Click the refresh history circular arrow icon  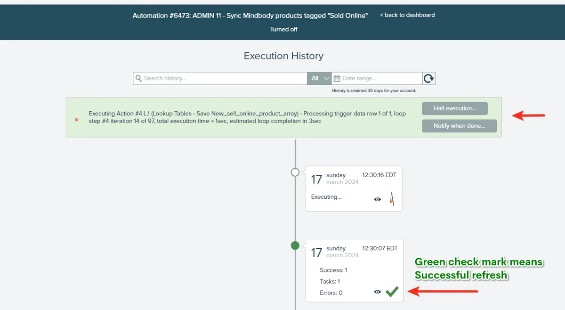(429, 78)
